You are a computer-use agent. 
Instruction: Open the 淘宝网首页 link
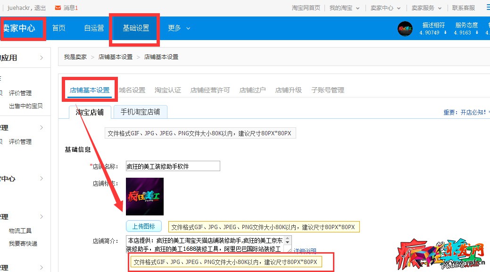[x=306, y=8]
